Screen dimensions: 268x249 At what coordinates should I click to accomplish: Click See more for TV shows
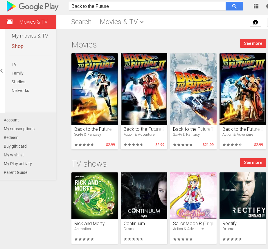(x=253, y=163)
